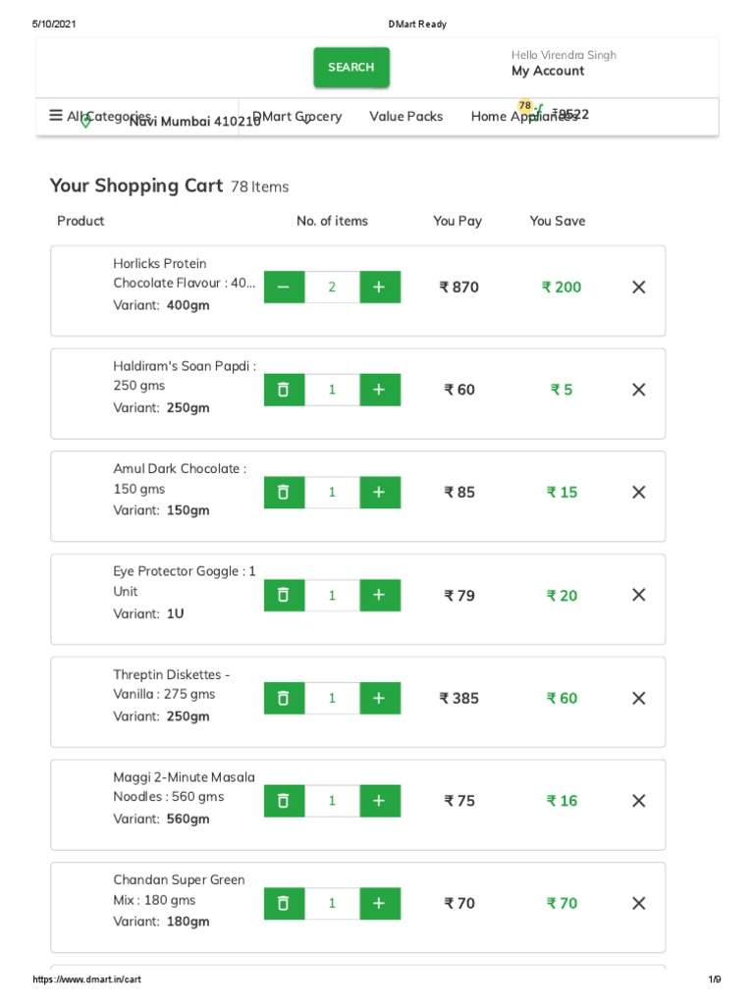Viewport: 754px width, 1005px height.
Task: Open My Account menu
Action: [548, 71]
